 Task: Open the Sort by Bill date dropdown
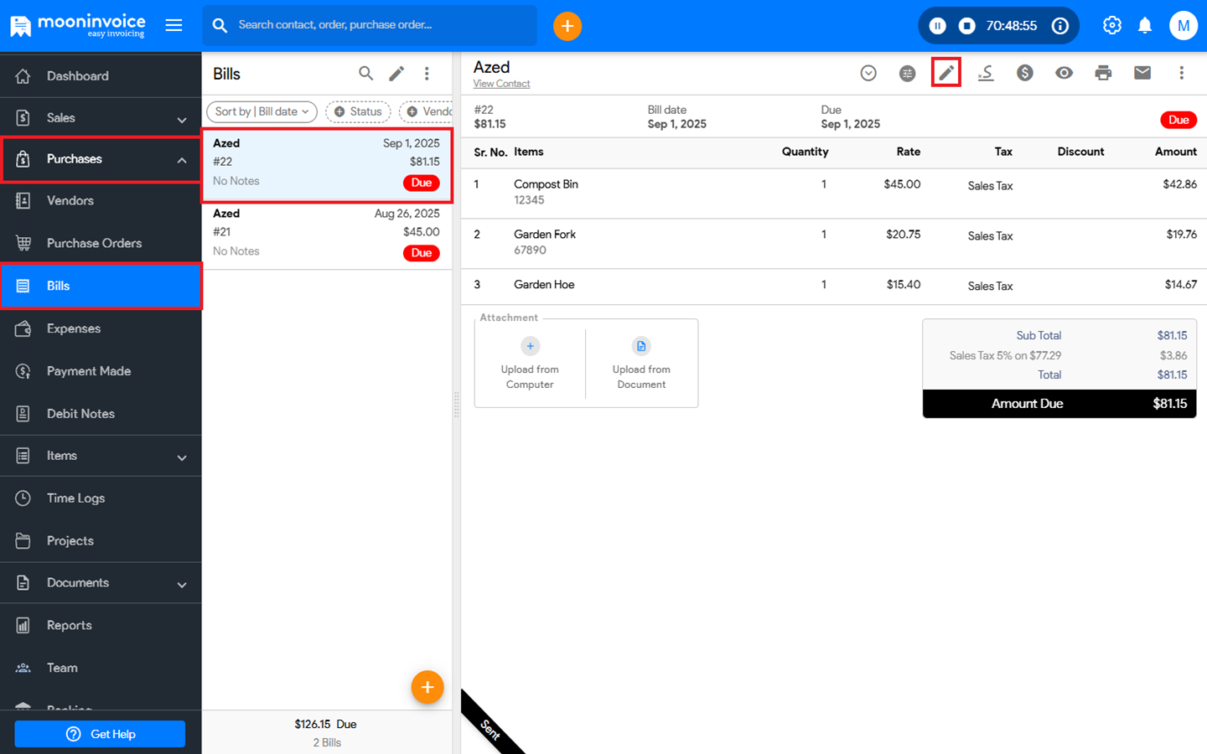pyautogui.click(x=262, y=111)
